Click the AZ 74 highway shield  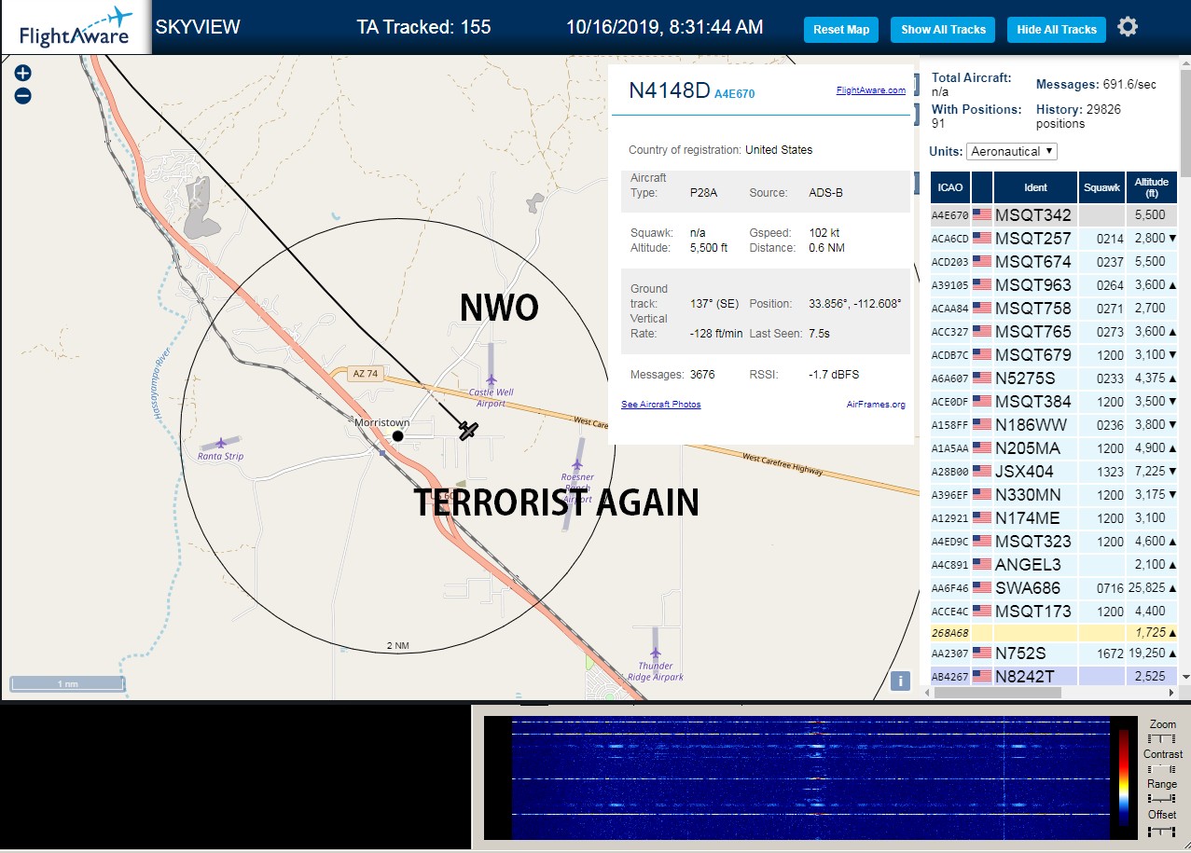pos(366,373)
